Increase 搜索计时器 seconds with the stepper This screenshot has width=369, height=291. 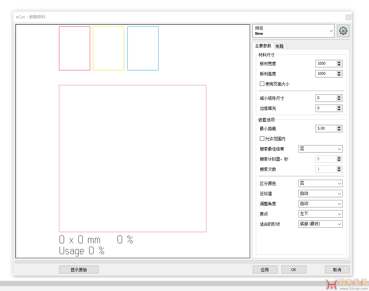[x=340, y=157]
